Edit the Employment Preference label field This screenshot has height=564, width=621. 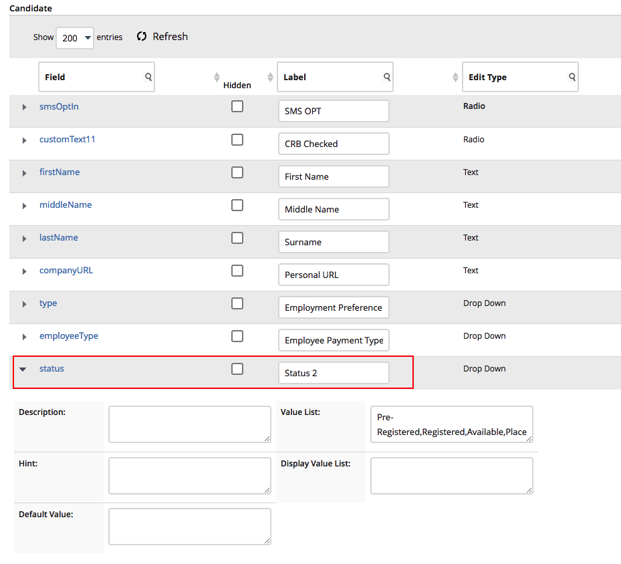pos(333,308)
